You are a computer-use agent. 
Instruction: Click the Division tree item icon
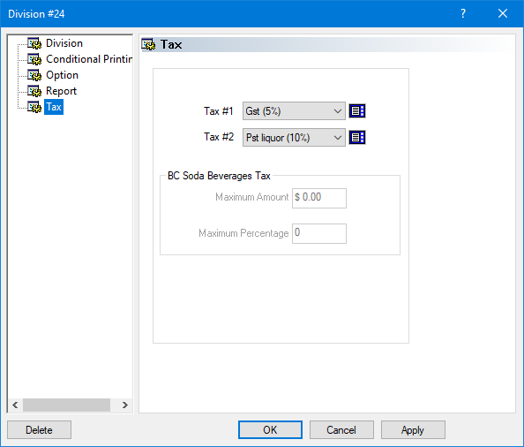[34, 43]
